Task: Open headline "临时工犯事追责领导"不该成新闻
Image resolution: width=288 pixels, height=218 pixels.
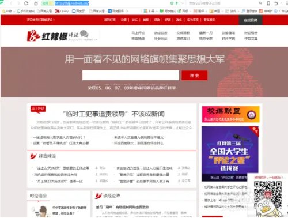Action: pyautogui.click(x=113, y=114)
